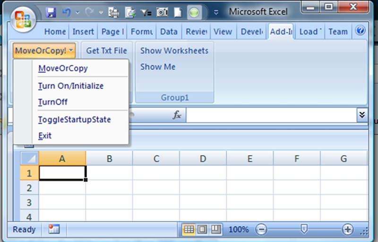Click the zoom slider thumb
378x242 pixels.
pos(304,229)
